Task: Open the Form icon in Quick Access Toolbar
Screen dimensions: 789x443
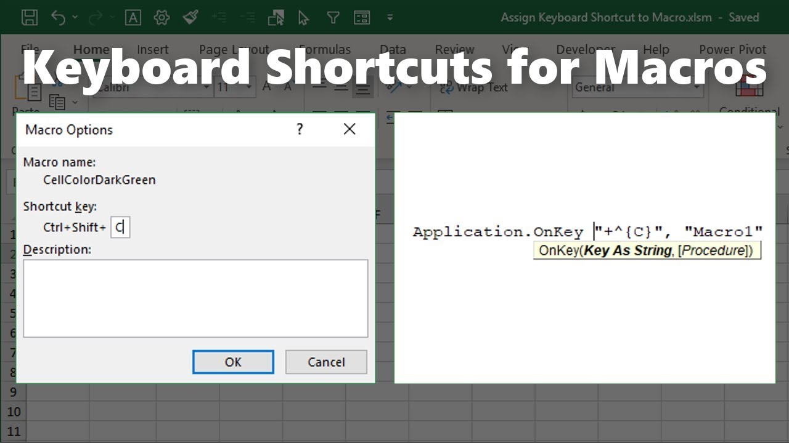Action: [x=362, y=18]
